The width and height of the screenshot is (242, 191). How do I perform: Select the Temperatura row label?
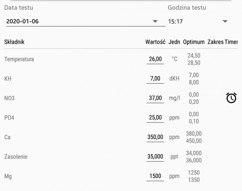point(19,59)
